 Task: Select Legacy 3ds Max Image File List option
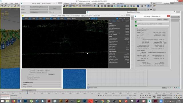click(x=29, y=72)
